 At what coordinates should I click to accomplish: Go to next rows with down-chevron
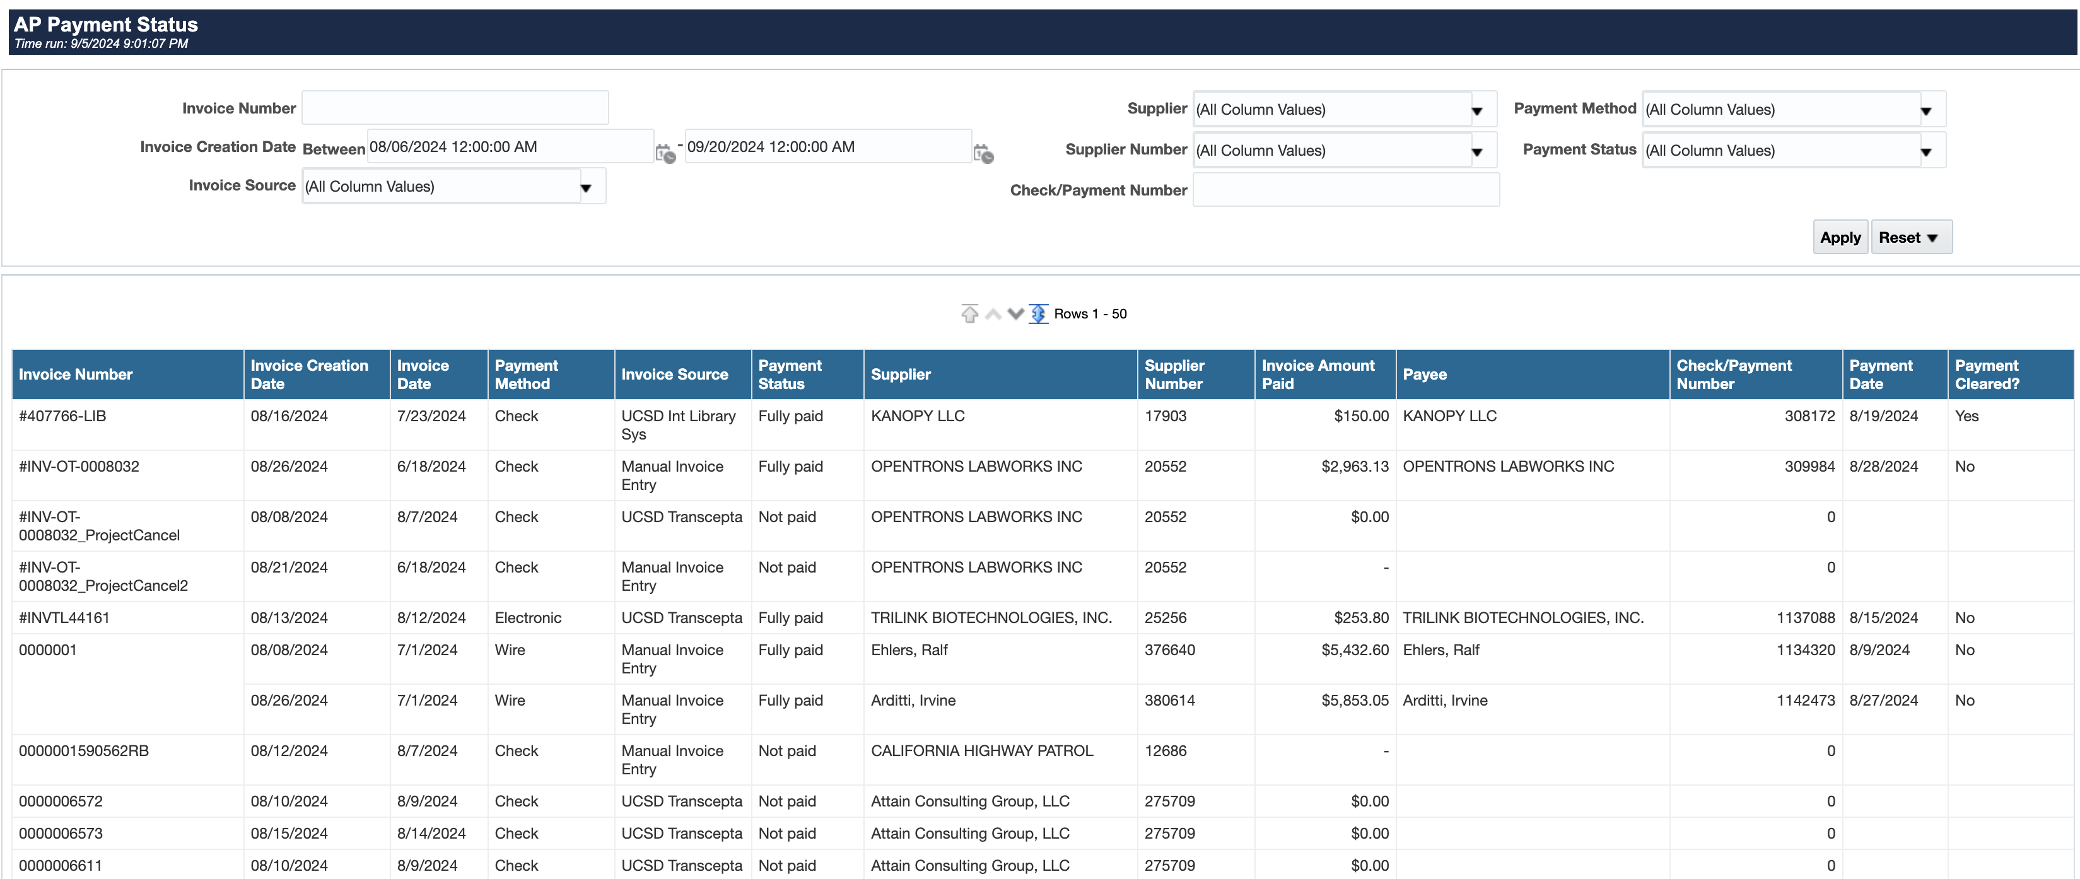(1016, 313)
